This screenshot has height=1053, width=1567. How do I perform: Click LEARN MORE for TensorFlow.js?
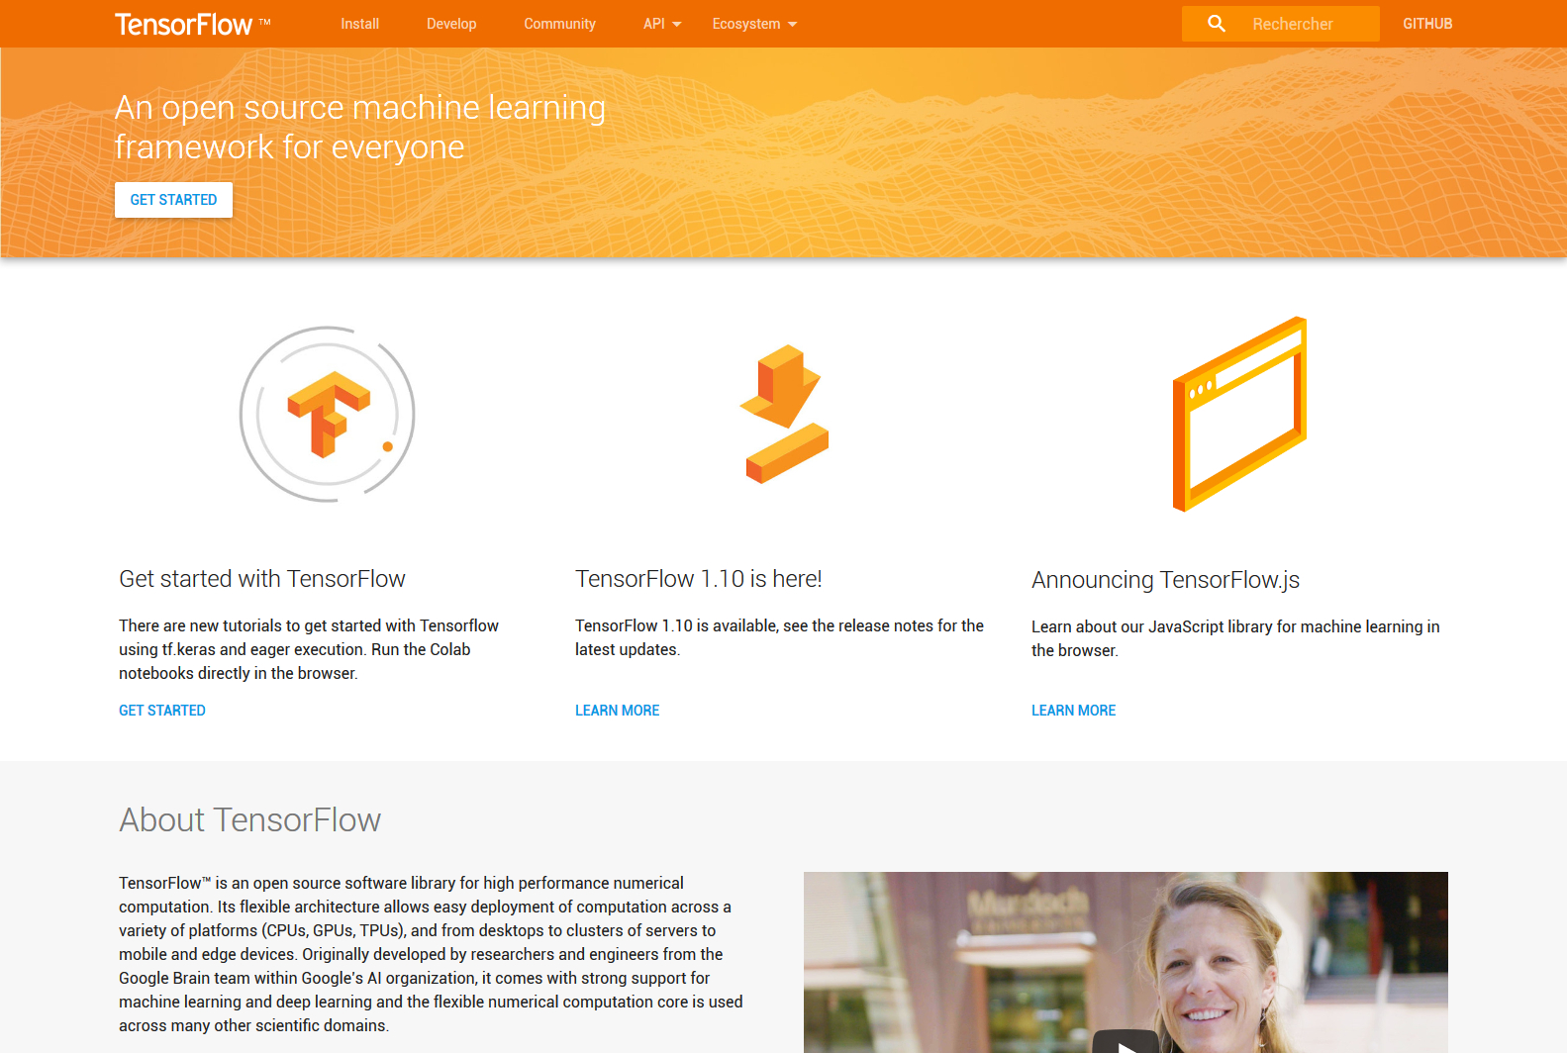pos(1074,711)
